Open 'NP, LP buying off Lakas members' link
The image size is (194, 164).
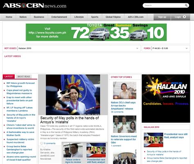pos(19,109)
